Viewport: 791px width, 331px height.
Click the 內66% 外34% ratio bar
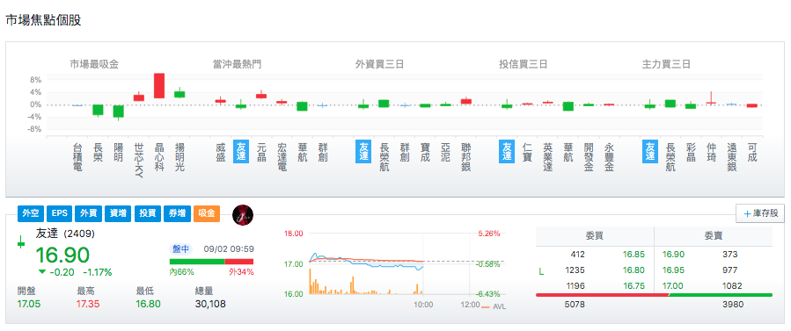(x=211, y=262)
